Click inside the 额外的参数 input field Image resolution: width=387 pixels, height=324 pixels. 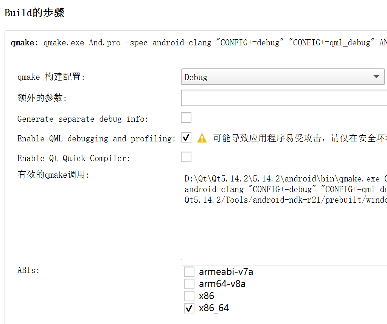pyautogui.click(x=284, y=98)
